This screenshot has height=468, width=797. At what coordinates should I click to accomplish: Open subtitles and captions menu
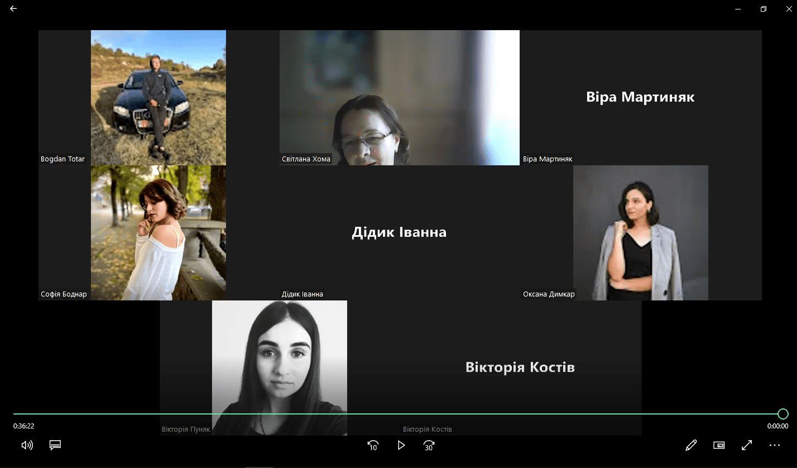pyautogui.click(x=55, y=445)
